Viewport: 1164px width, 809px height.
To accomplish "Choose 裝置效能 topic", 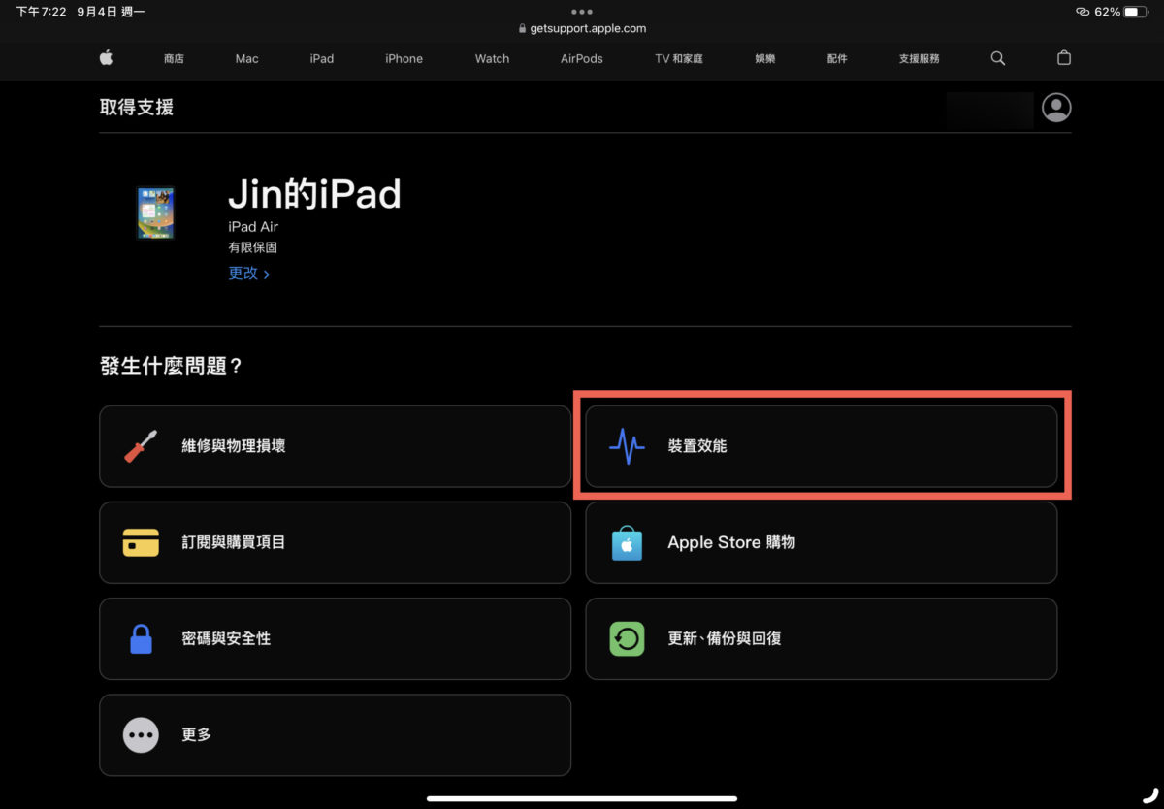I will [821, 446].
